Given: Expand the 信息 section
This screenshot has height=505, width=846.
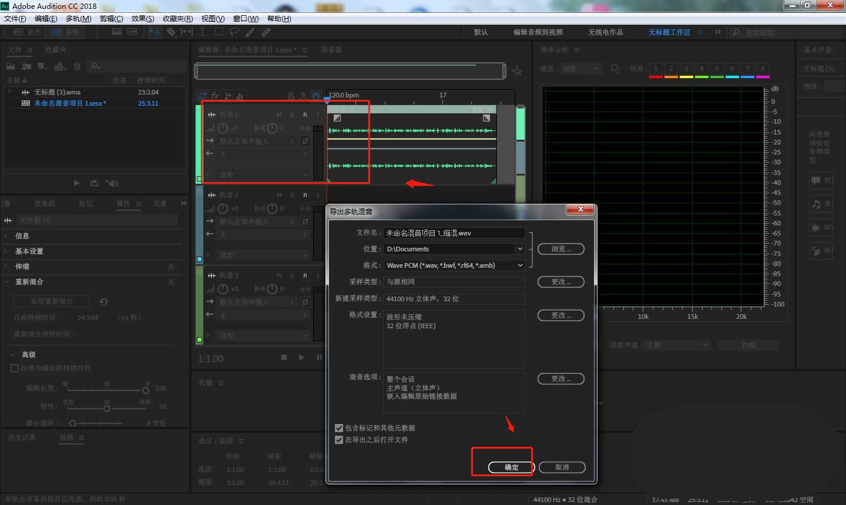Looking at the screenshot, I should click(x=6, y=236).
